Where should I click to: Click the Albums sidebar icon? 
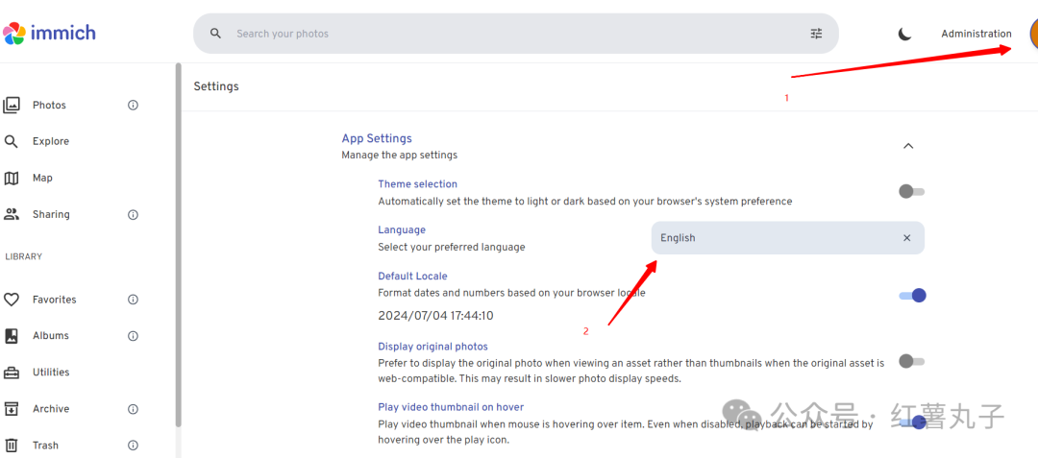[x=12, y=336]
